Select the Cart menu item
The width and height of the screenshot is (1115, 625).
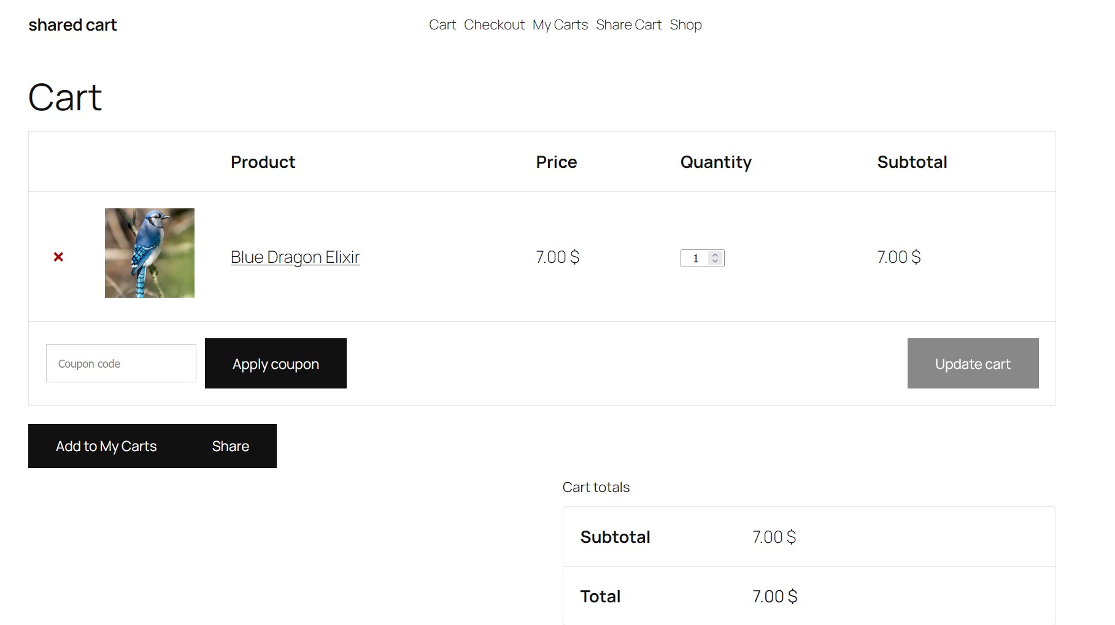443,25
